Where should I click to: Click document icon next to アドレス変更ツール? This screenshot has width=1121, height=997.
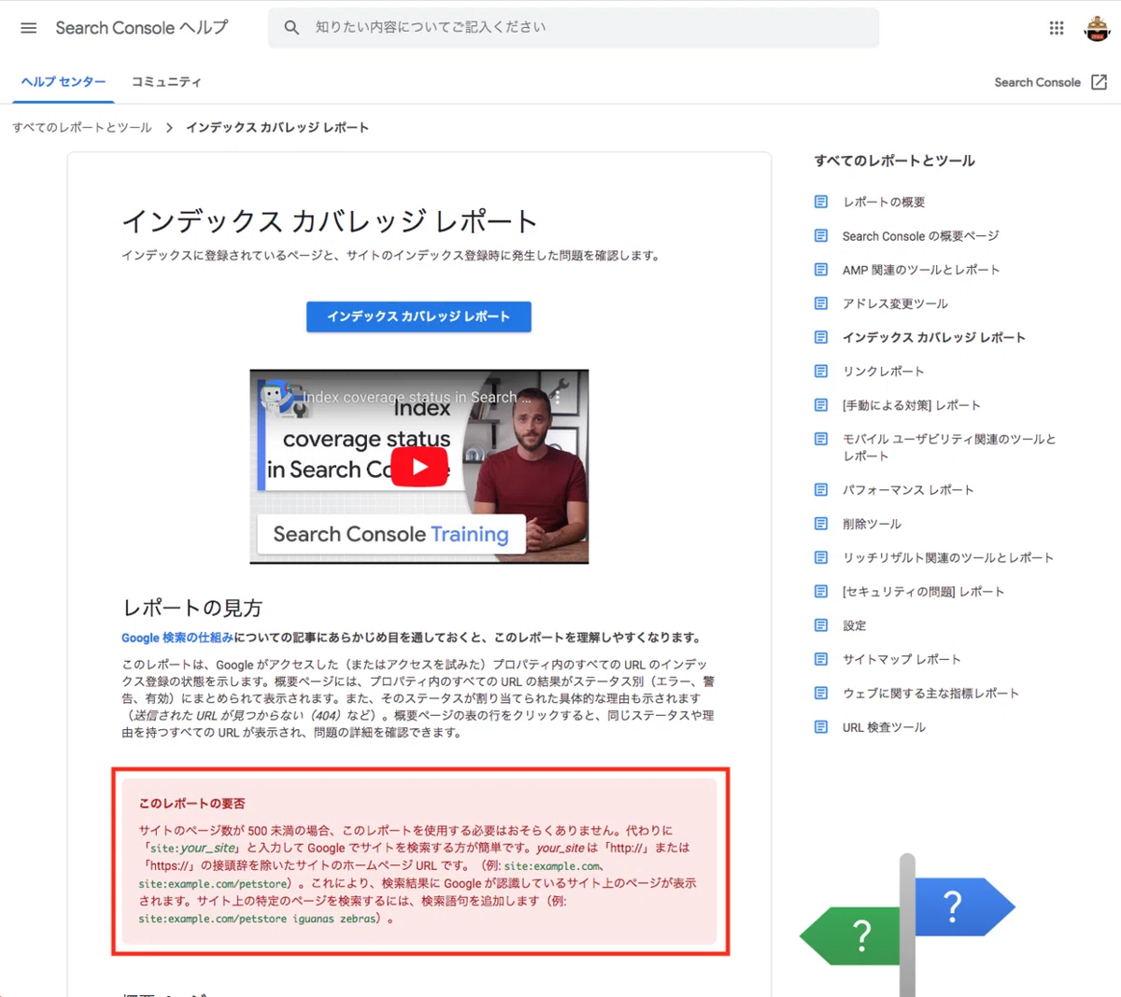pyautogui.click(x=821, y=303)
